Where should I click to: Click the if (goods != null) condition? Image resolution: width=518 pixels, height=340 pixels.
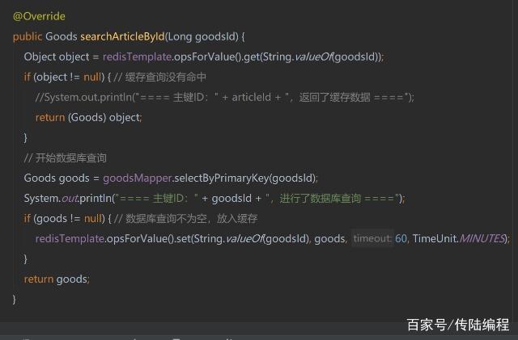tap(64, 219)
